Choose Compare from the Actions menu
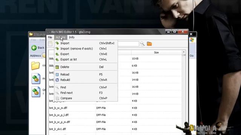 click(x=86, y=98)
